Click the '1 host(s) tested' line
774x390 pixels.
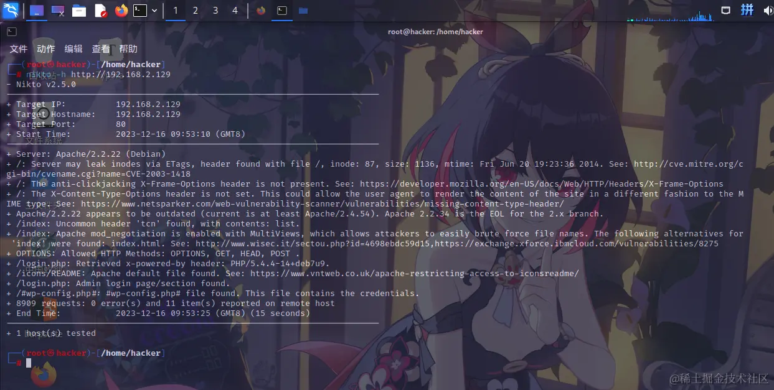(51, 333)
